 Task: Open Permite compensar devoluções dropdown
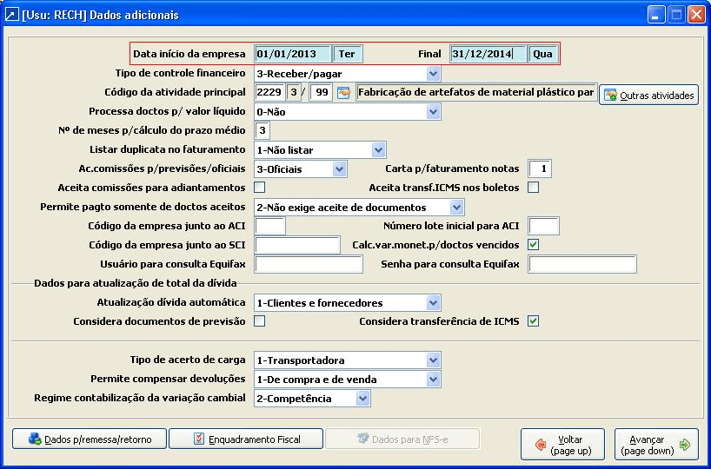point(433,380)
